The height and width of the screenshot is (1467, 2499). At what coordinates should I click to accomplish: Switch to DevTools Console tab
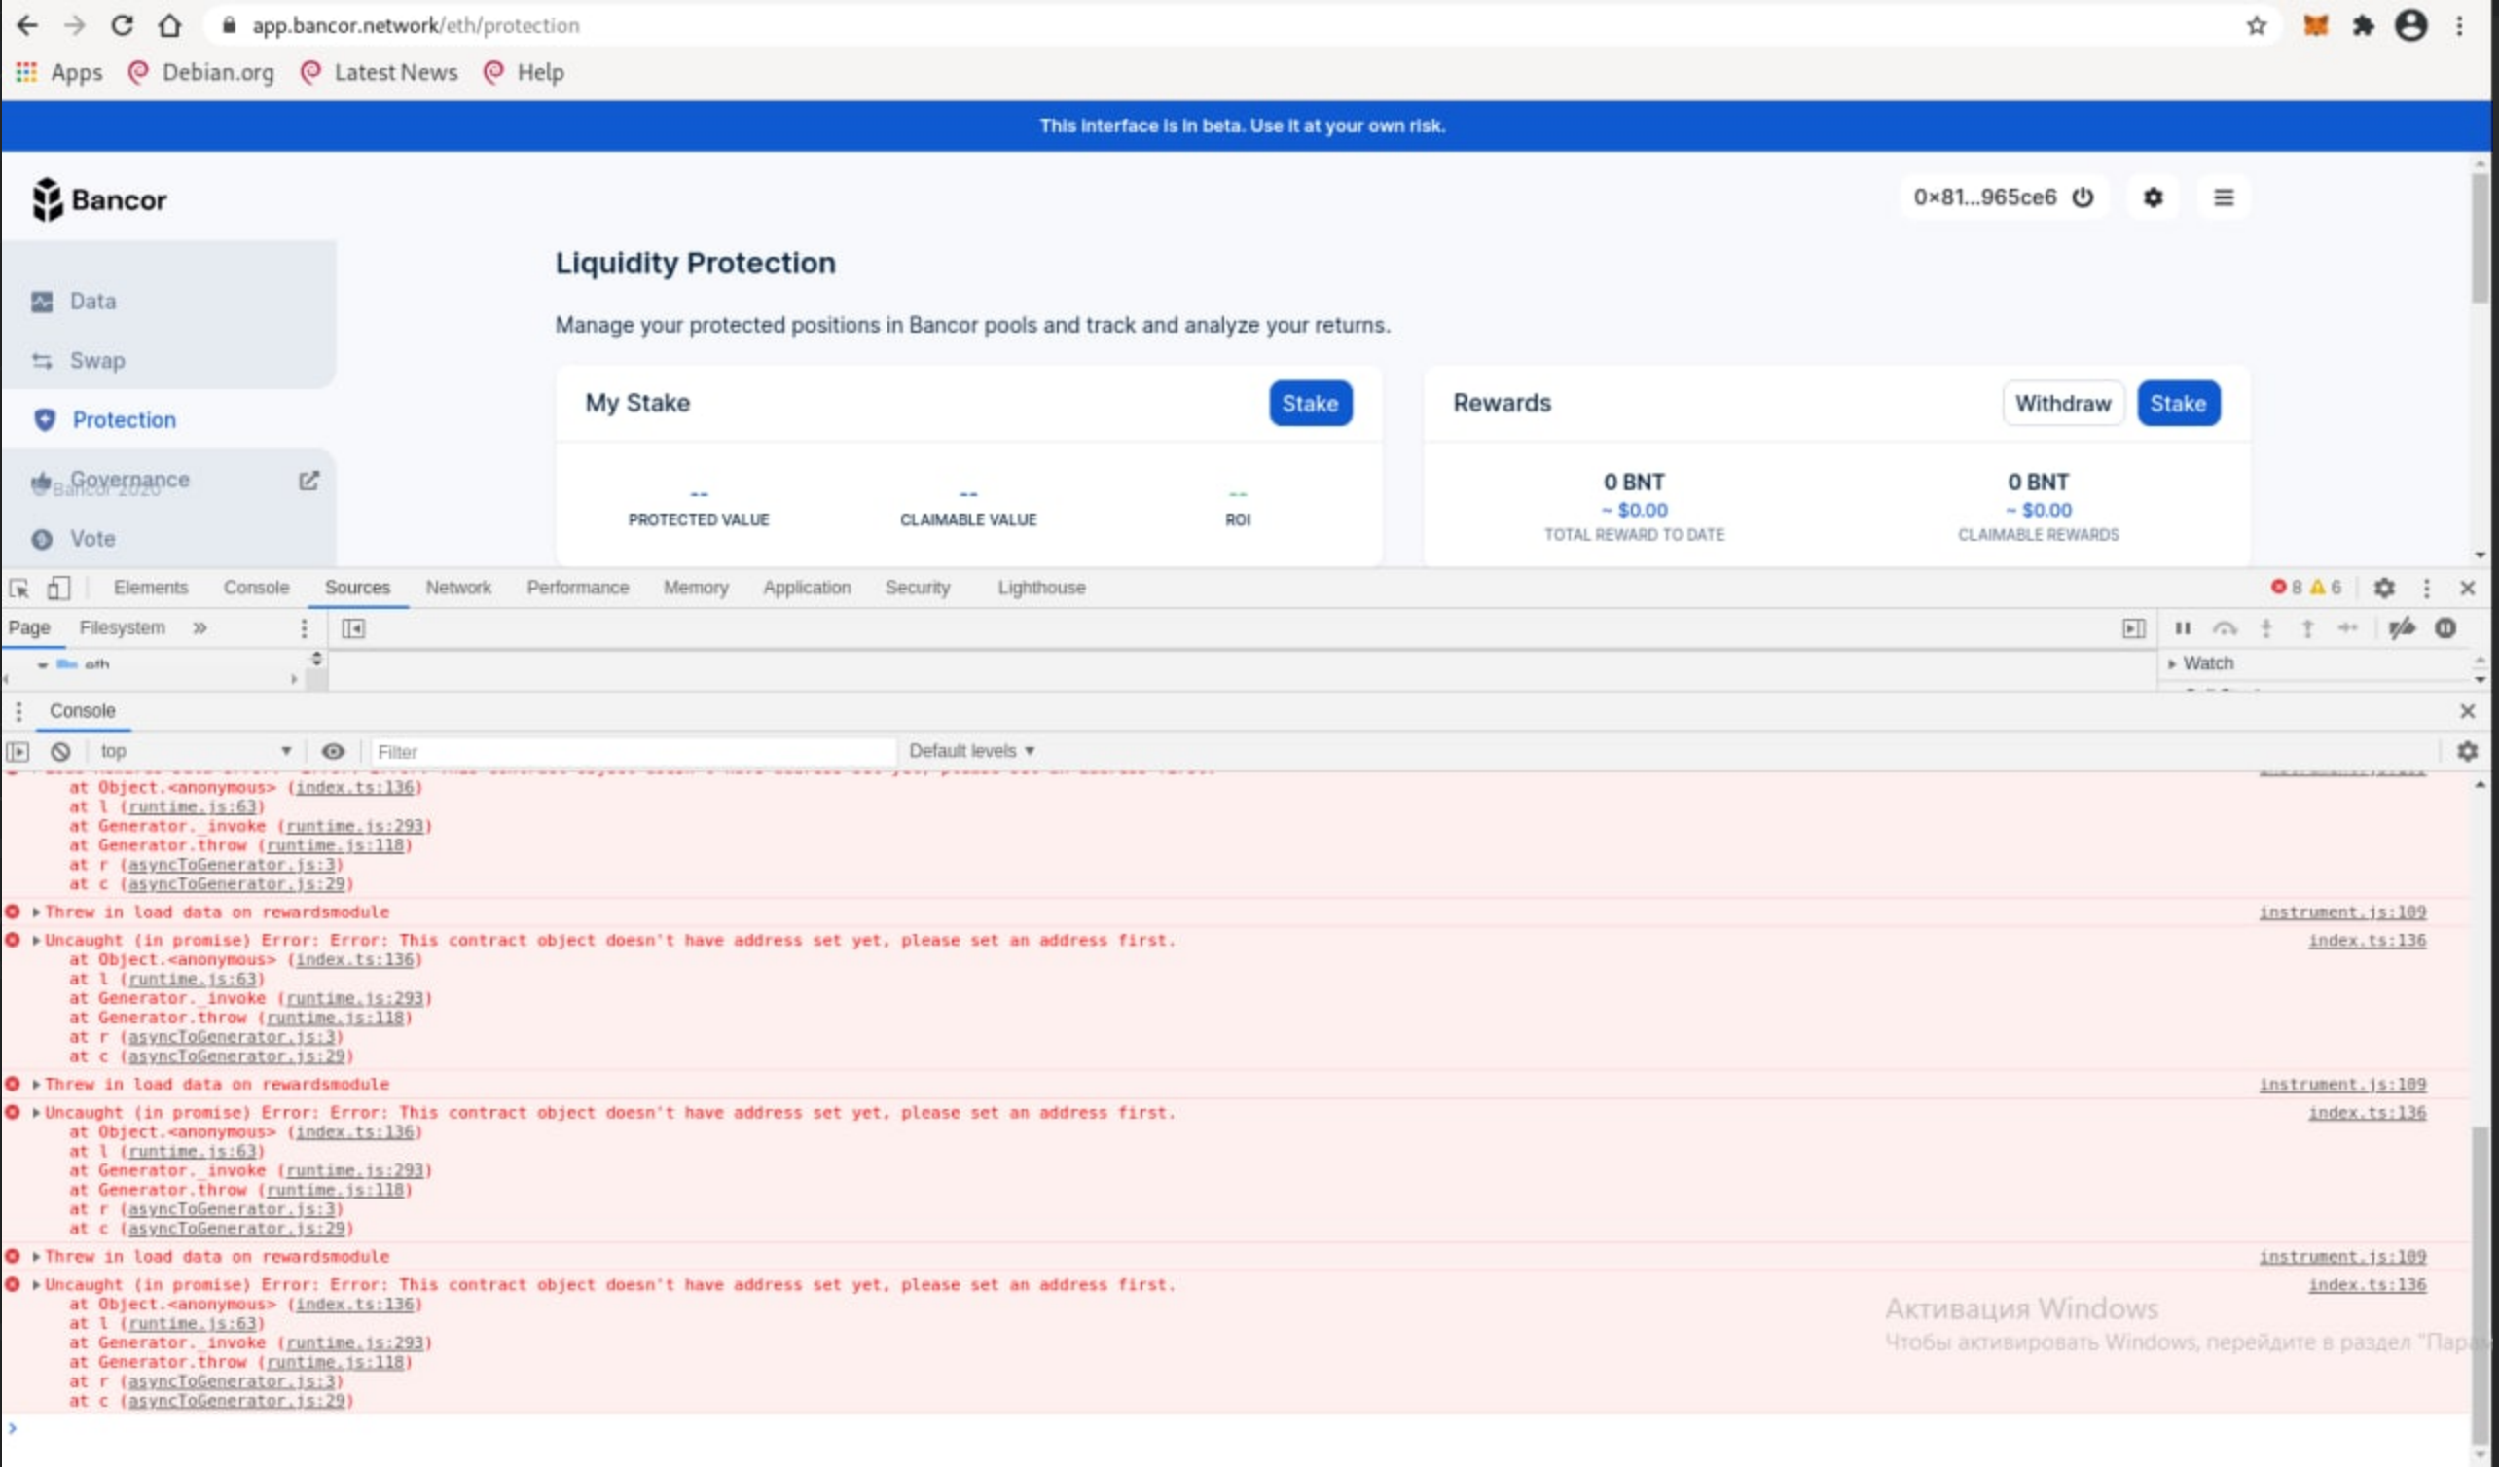point(256,588)
